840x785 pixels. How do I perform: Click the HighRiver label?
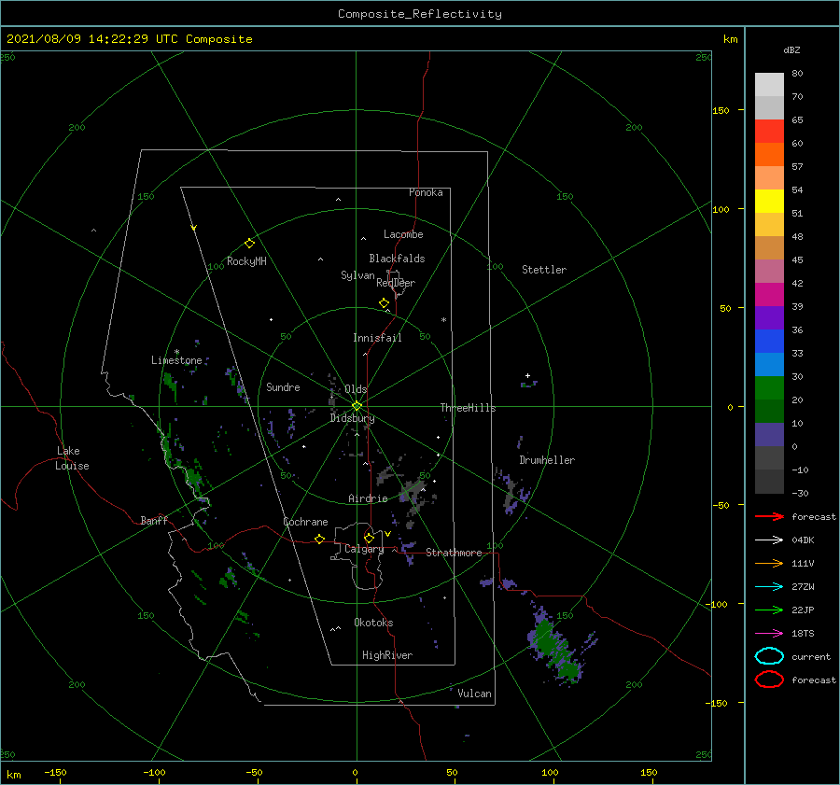click(387, 655)
